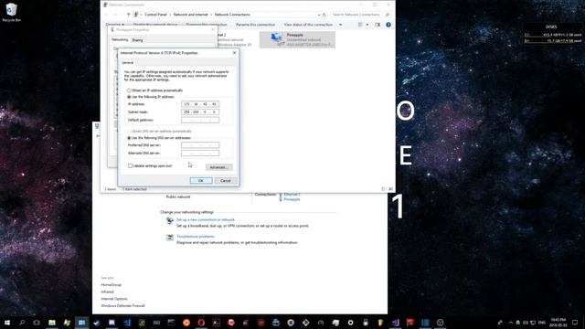Switch to the Sharing tab in Pineapple Properties
Screen dimensions: 585x329
137,40
